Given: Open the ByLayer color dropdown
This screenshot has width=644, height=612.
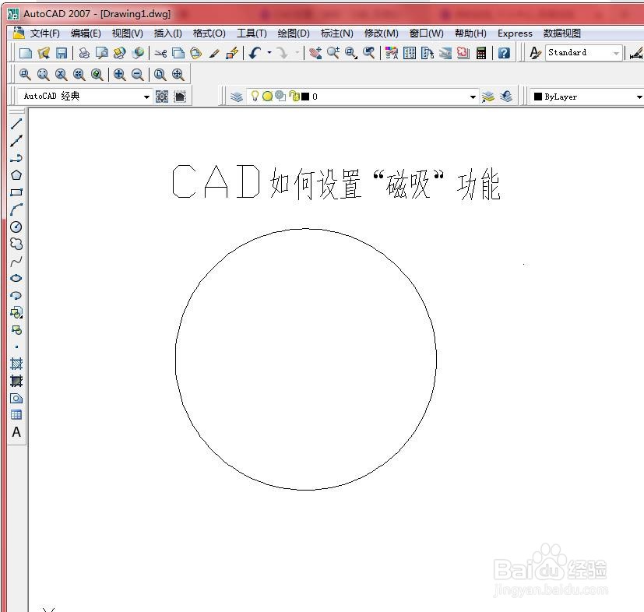Looking at the screenshot, I should pyautogui.click(x=639, y=96).
